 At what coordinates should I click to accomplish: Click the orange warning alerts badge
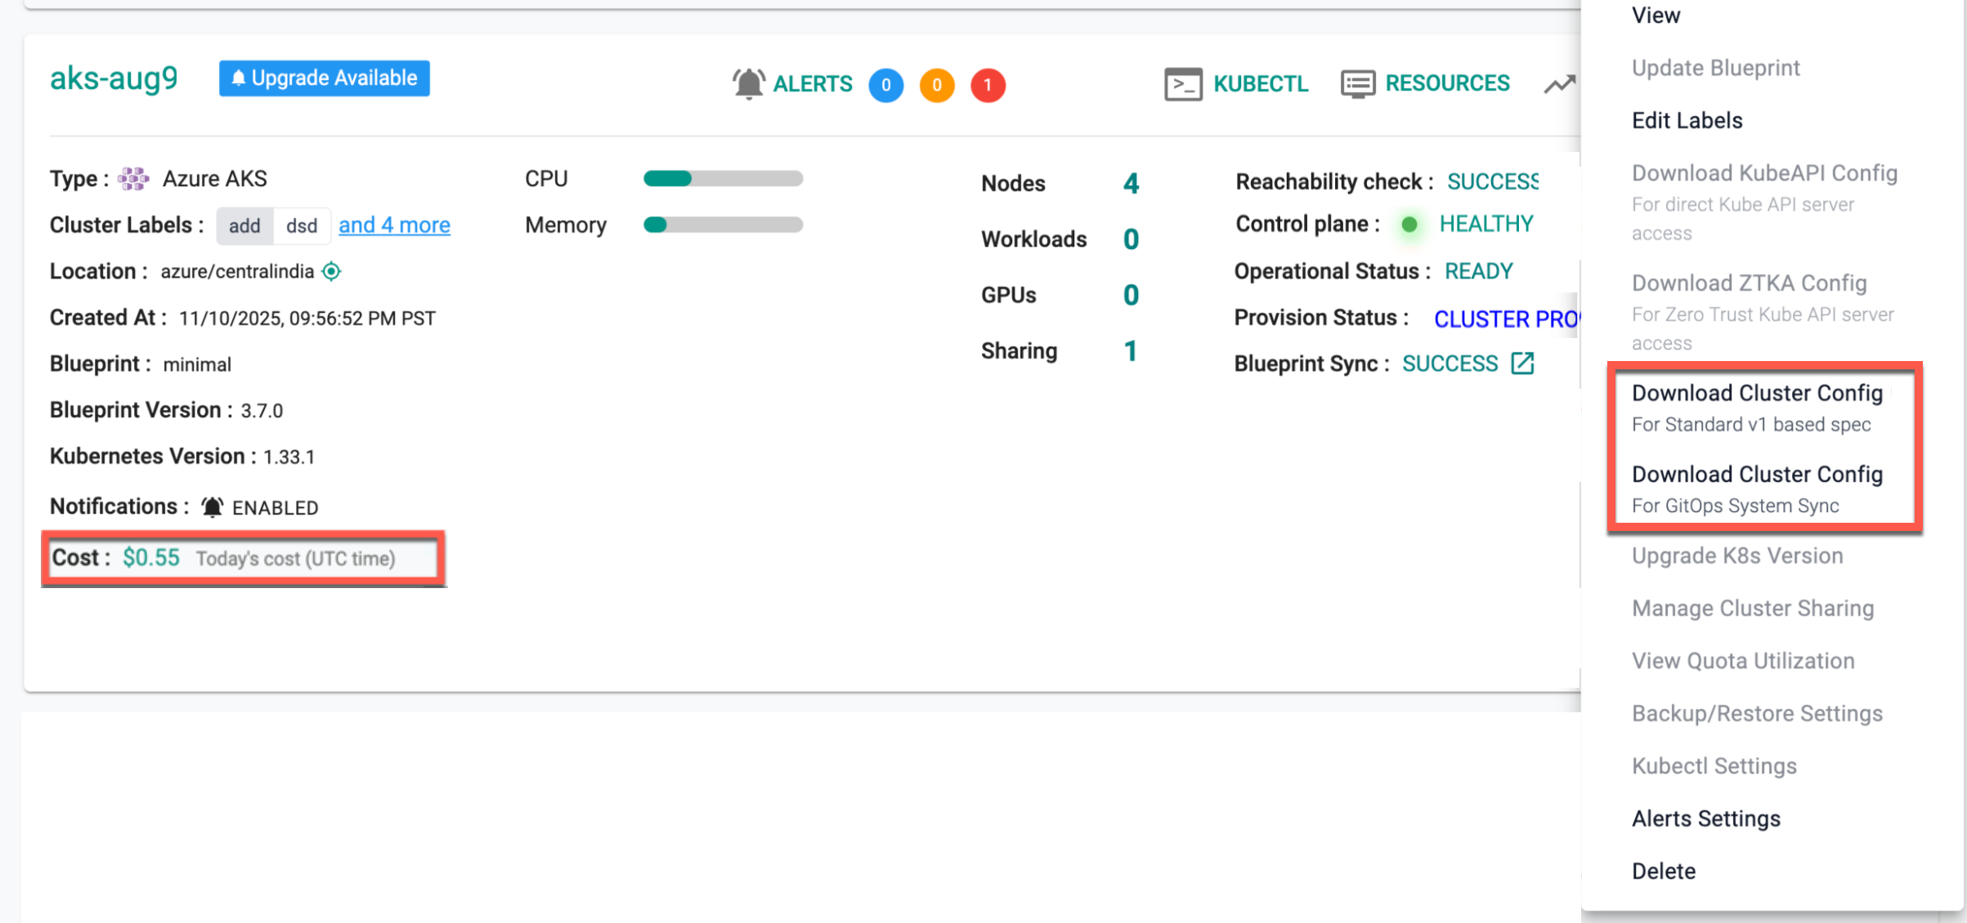[x=937, y=85]
